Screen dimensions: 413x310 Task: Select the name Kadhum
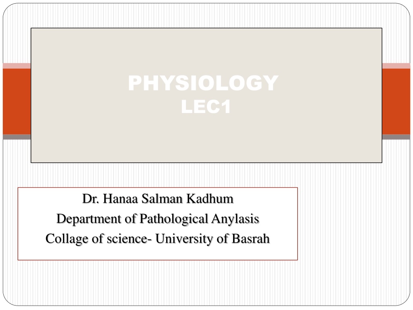[210, 199]
